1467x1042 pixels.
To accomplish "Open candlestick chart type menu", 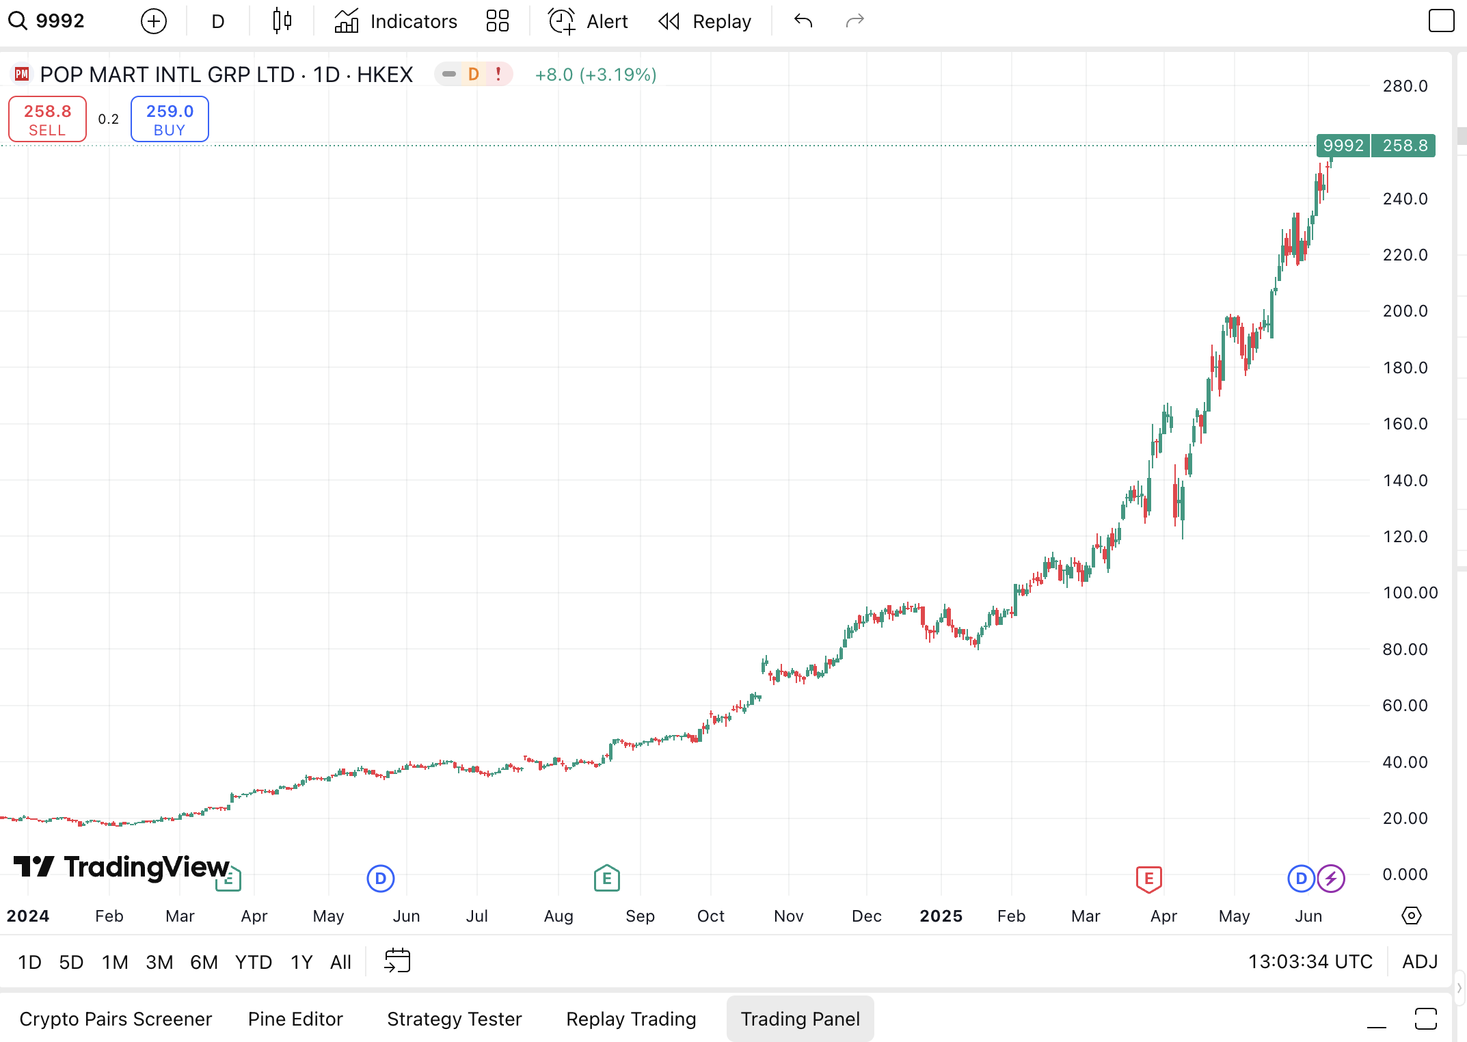I will pos(282,21).
